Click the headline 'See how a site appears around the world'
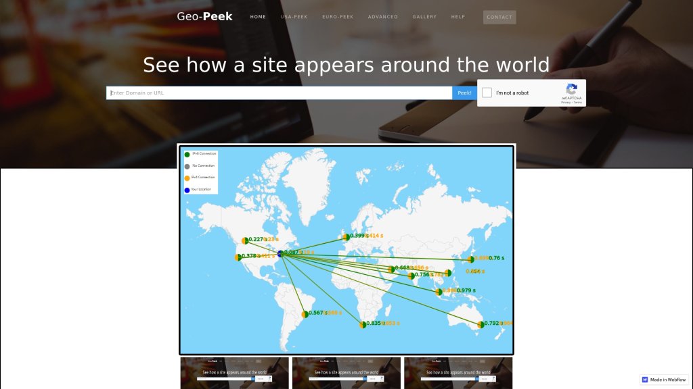 tap(346, 65)
